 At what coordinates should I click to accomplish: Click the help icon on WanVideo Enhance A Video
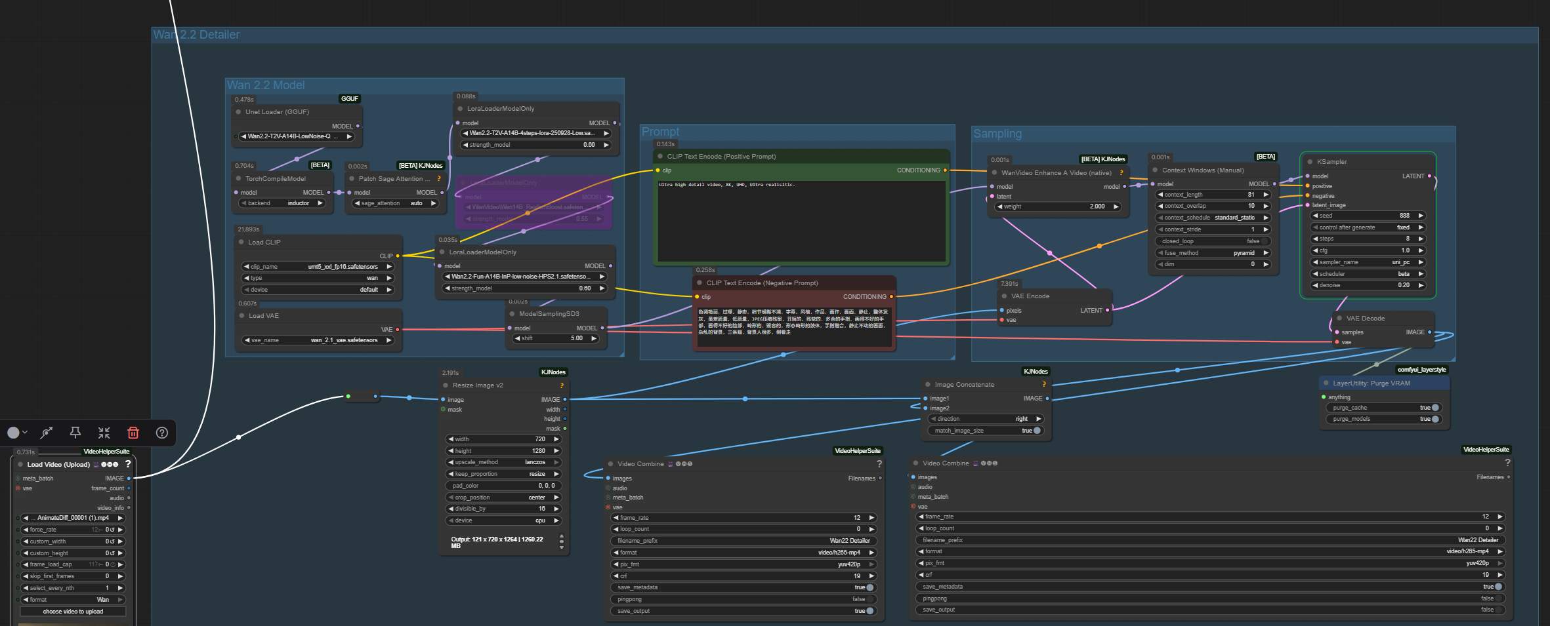[1121, 173]
